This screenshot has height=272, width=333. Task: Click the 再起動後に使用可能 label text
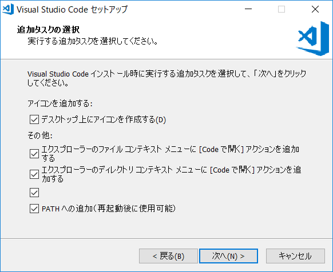tap(136, 209)
